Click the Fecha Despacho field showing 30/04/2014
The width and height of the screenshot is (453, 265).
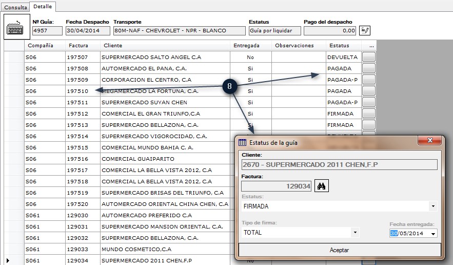[88, 31]
